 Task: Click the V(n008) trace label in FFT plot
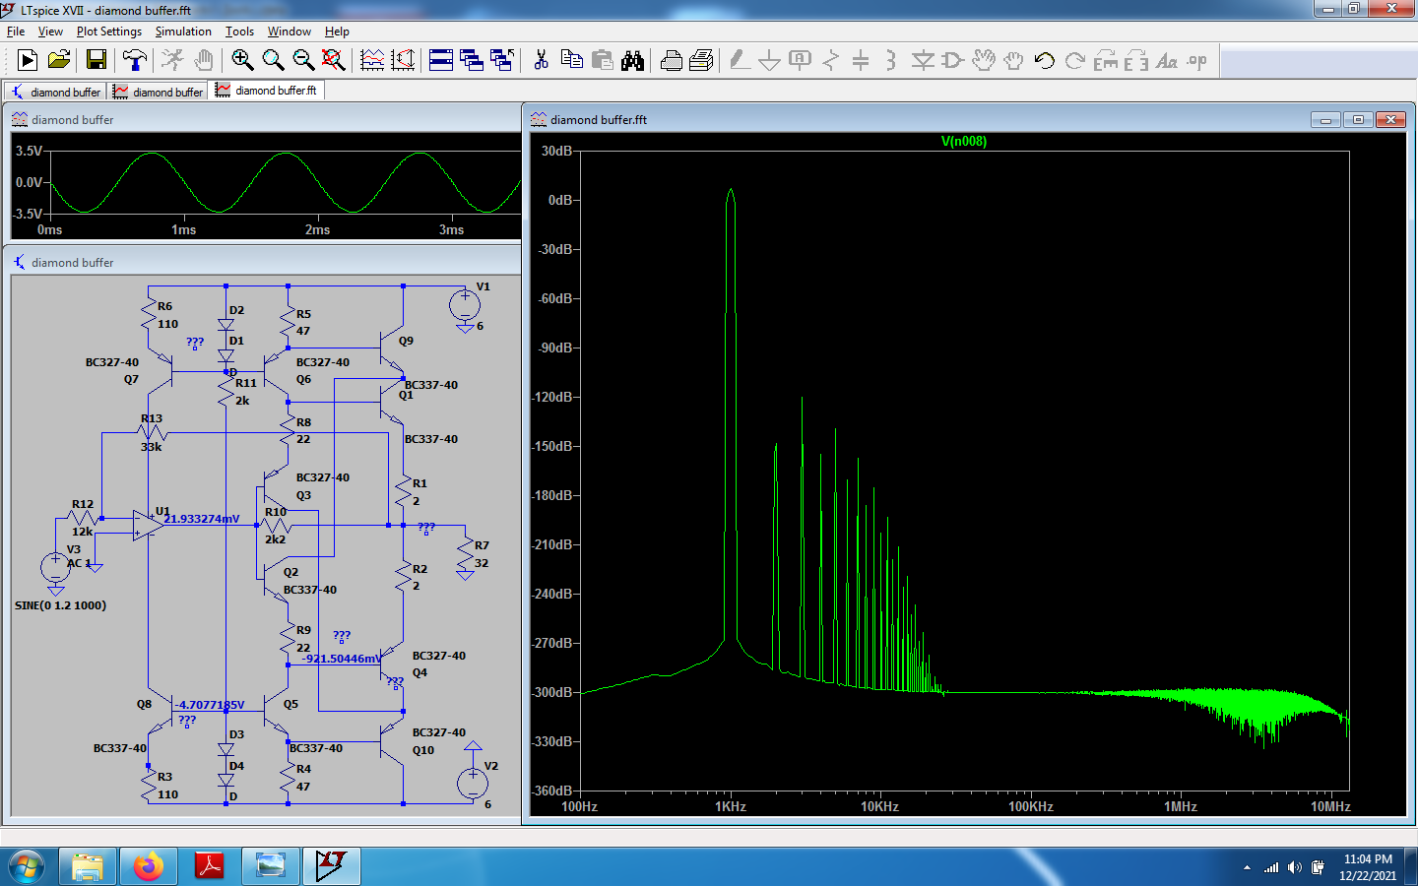point(964,141)
